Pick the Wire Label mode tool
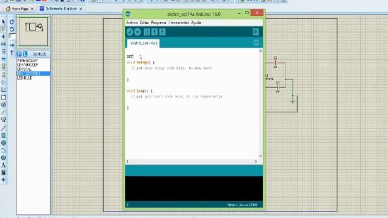Image resolution: width=388 pixels, height=218 pixels. [x=4, y=44]
